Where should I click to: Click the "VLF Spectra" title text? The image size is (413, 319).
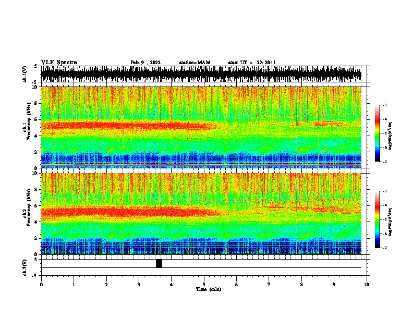click(59, 63)
